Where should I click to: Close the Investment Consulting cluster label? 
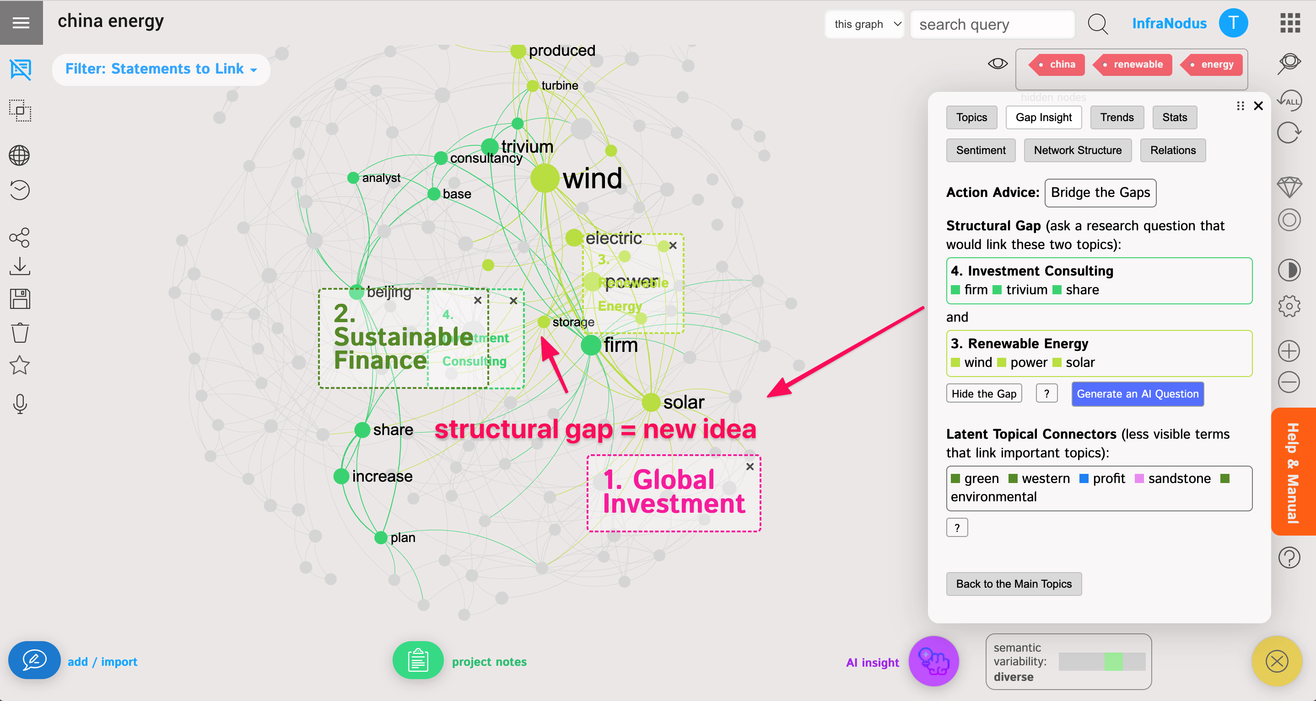513,301
